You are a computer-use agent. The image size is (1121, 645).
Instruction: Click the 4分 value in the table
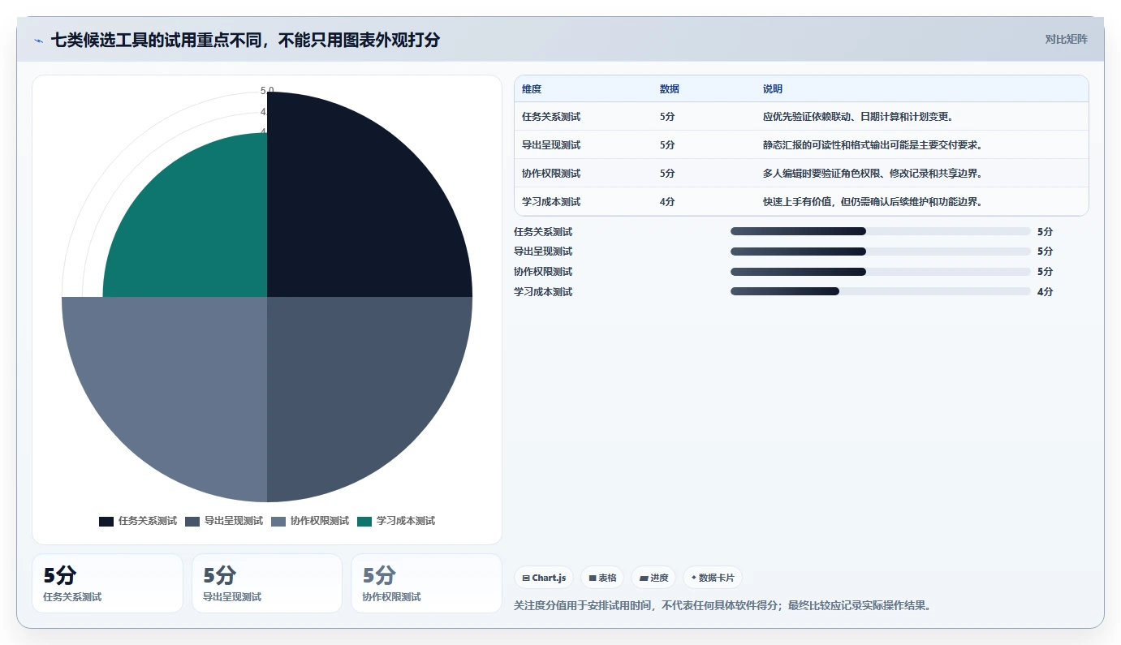[x=667, y=202]
